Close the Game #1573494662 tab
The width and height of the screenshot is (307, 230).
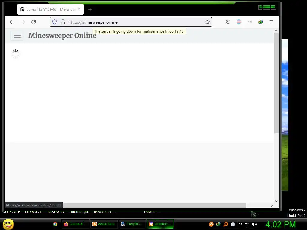79,9
